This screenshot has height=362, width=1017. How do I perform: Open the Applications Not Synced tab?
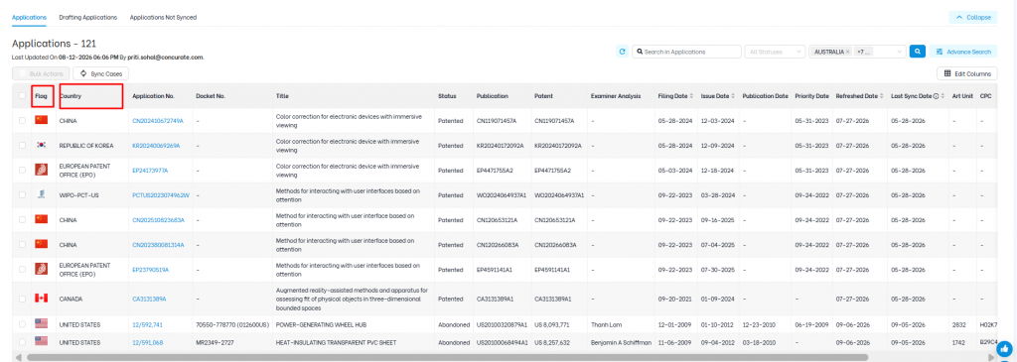(163, 18)
